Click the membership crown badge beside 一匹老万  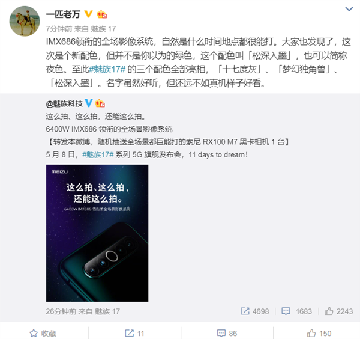(x=101, y=14)
